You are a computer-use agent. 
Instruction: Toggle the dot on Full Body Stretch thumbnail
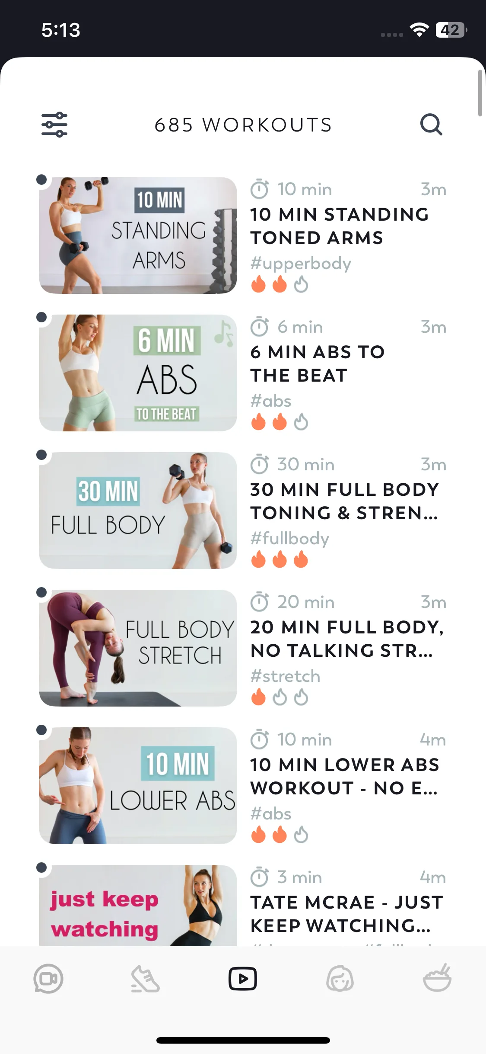(x=41, y=592)
